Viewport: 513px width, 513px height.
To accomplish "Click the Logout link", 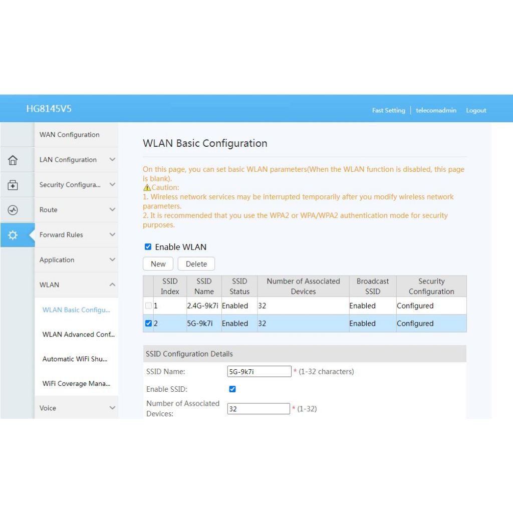I will (476, 111).
